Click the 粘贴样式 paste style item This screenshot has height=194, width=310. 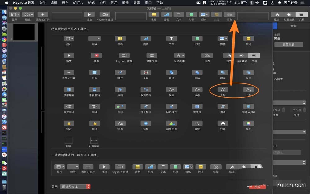pos(172,106)
